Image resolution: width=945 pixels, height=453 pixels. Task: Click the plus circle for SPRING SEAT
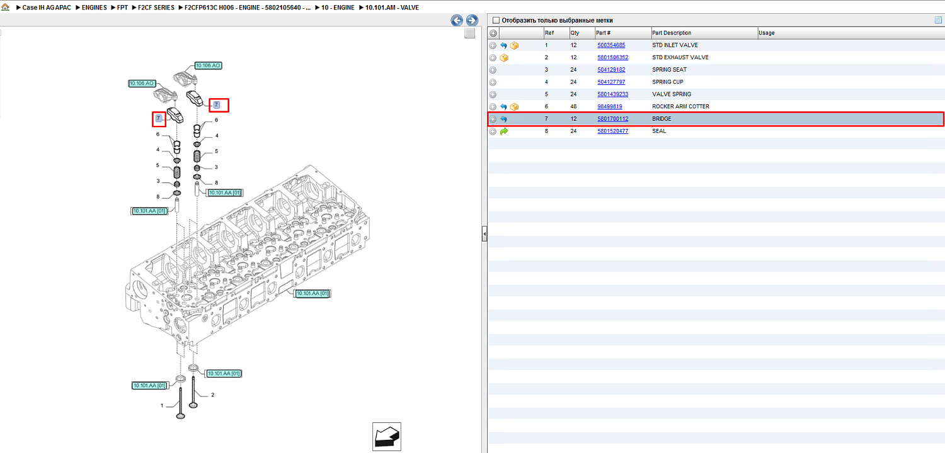(x=493, y=70)
